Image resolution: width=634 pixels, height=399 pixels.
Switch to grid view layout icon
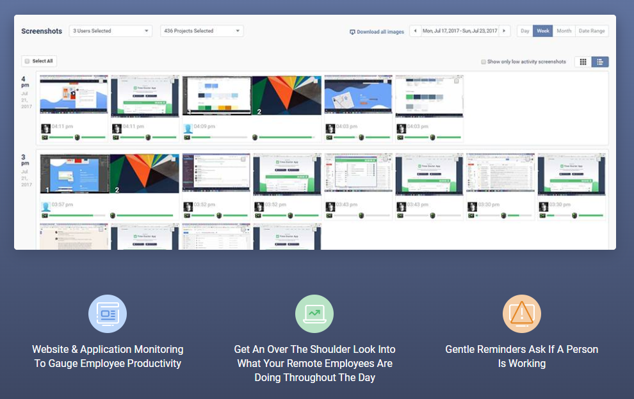tap(583, 62)
